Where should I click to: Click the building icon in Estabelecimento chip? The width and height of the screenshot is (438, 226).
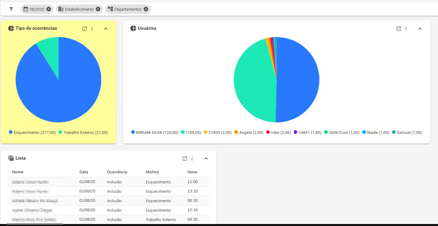coord(61,9)
